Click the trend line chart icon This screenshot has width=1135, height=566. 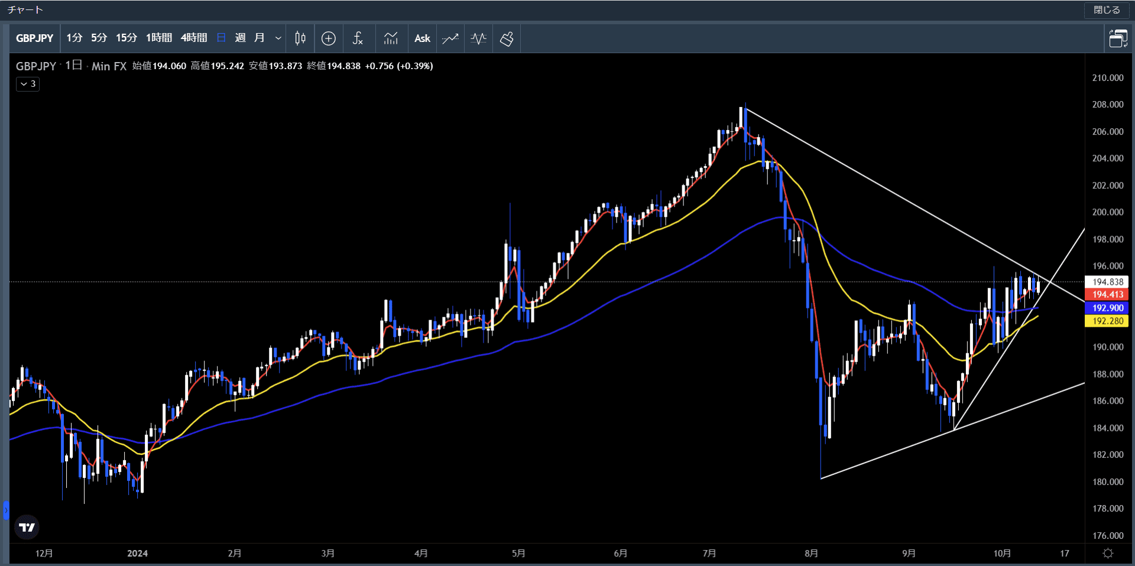(450, 38)
